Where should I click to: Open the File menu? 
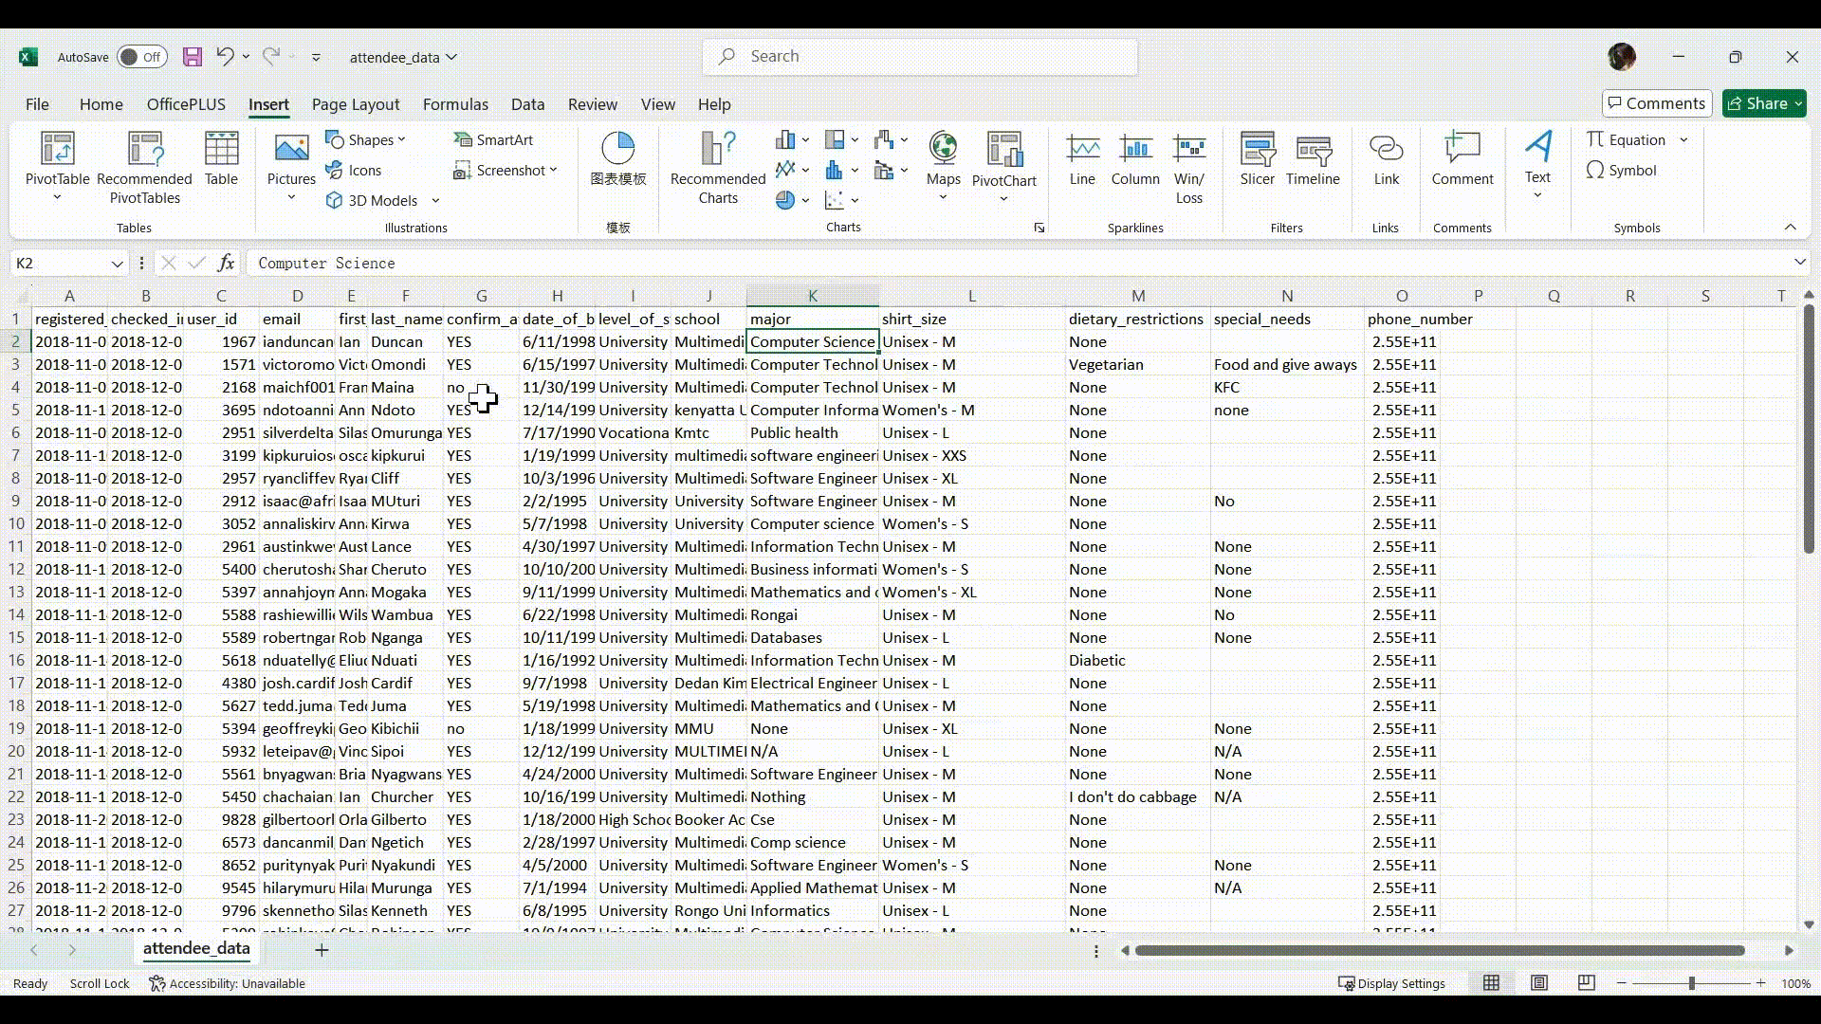tap(37, 104)
